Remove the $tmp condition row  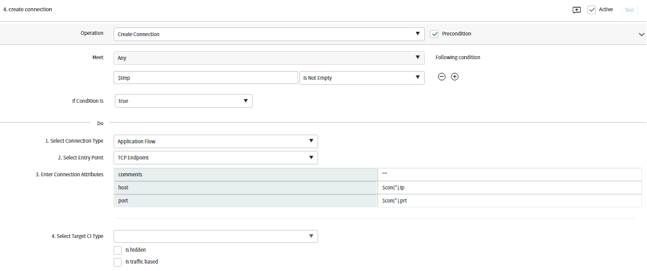[x=442, y=77]
